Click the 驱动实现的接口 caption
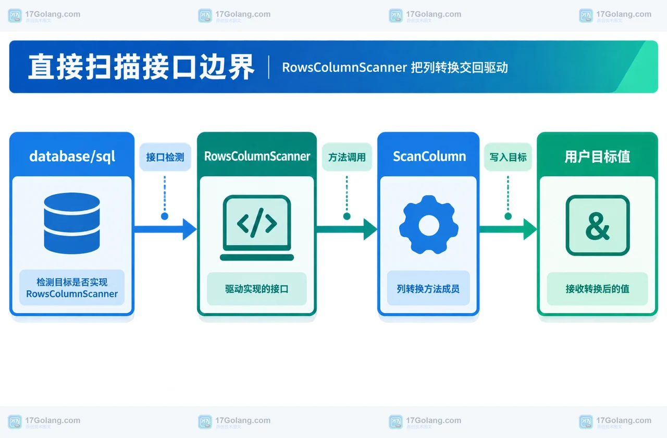 (x=257, y=289)
